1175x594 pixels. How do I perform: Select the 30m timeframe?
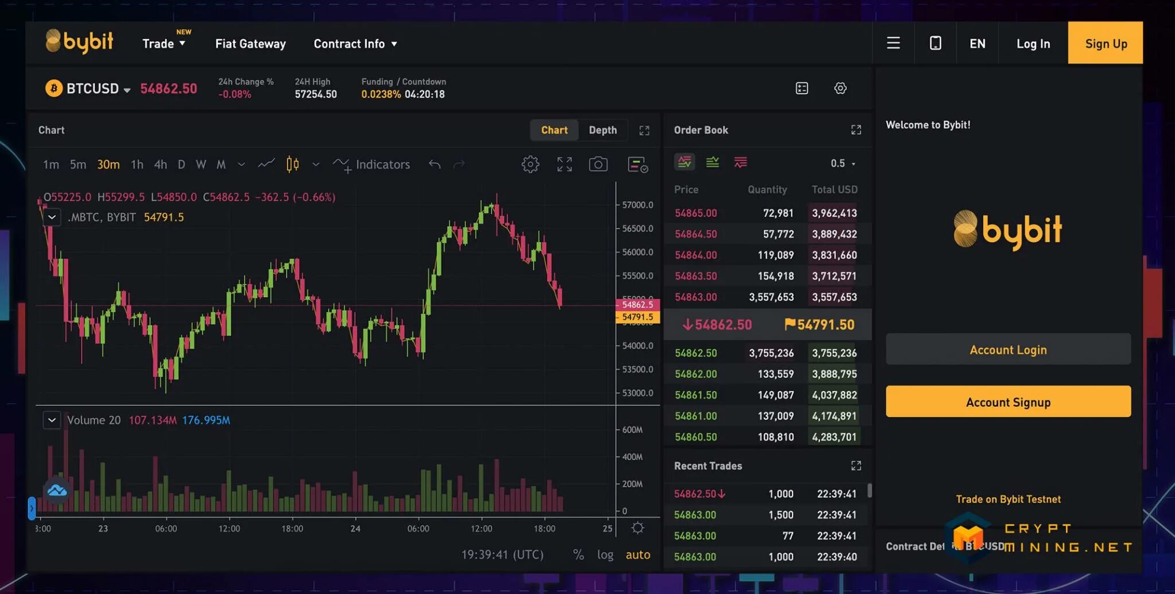[108, 165]
